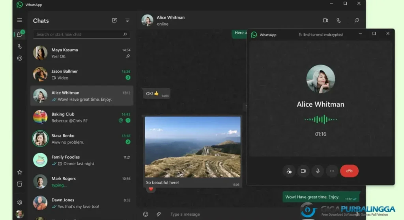Open archived chats in sidebar

20,184
